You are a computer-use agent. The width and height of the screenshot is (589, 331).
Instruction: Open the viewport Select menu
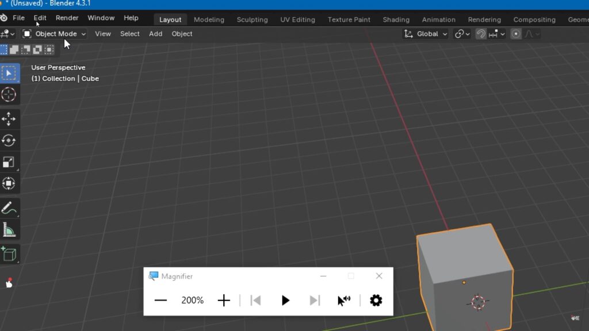[129, 34]
